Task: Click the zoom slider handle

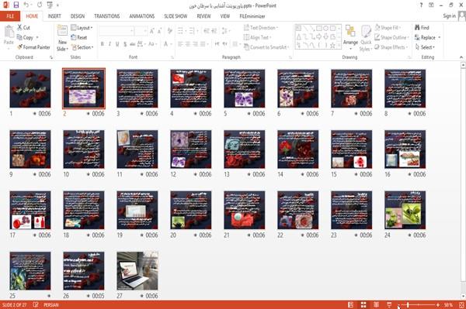Action: pos(408,305)
